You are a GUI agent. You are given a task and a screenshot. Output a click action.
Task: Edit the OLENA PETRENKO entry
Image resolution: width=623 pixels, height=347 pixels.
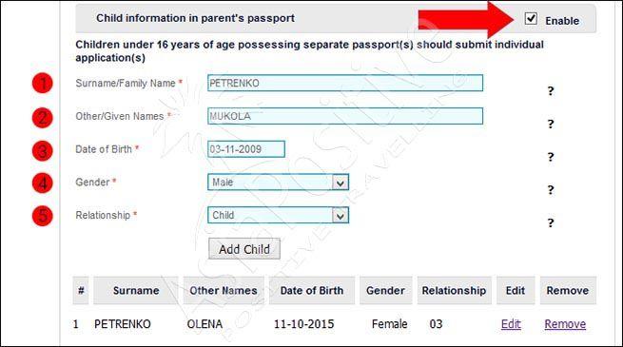point(511,324)
